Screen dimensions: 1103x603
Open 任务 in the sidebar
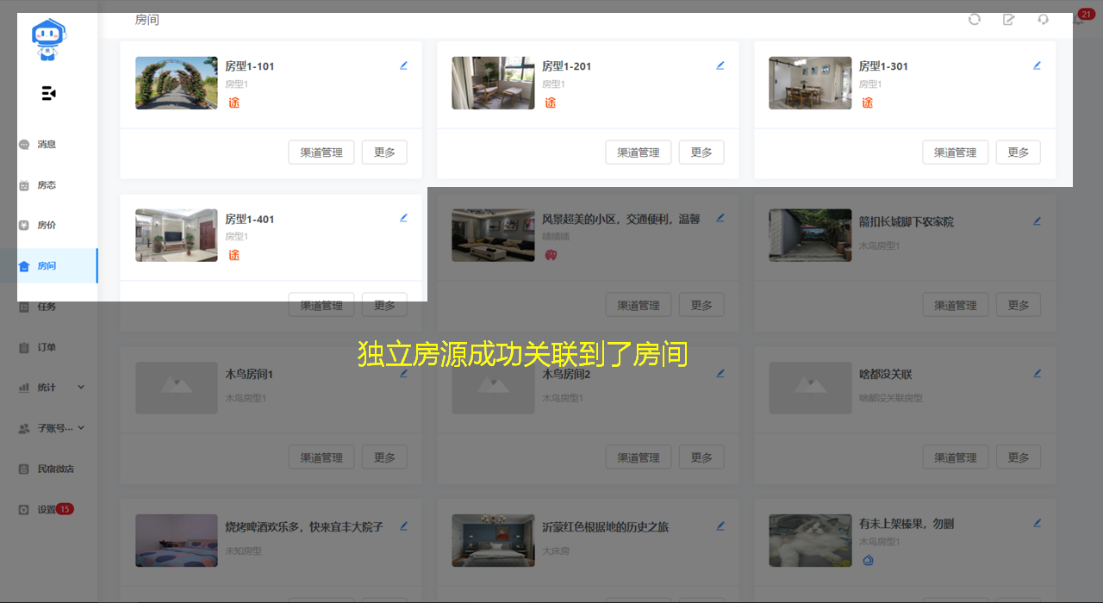pos(48,307)
